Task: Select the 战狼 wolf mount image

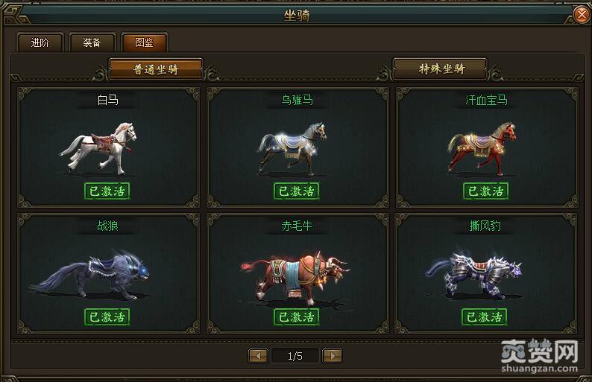Action: coord(91,275)
